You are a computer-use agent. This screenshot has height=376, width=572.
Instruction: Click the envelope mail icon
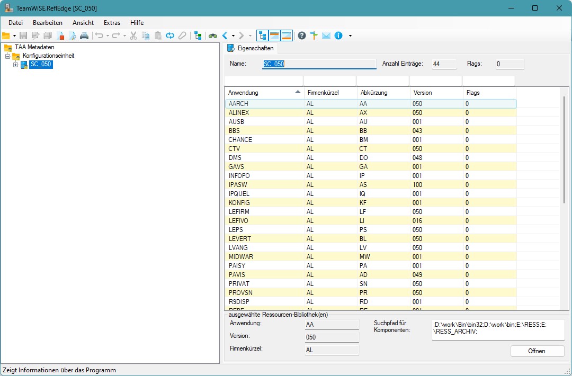click(326, 36)
